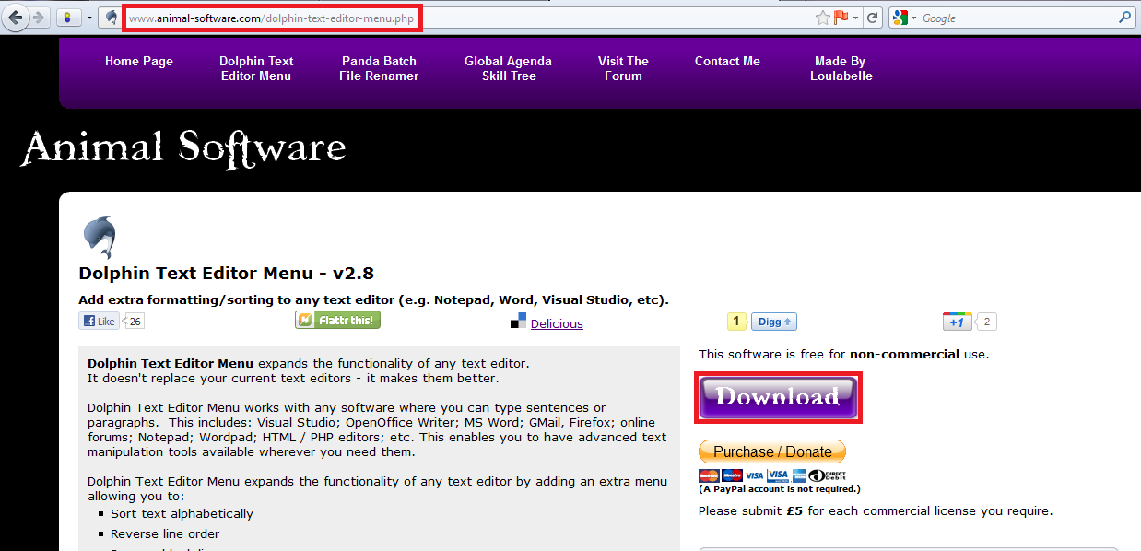
Task: Click the site favicon in address bar
Action: click(x=112, y=18)
